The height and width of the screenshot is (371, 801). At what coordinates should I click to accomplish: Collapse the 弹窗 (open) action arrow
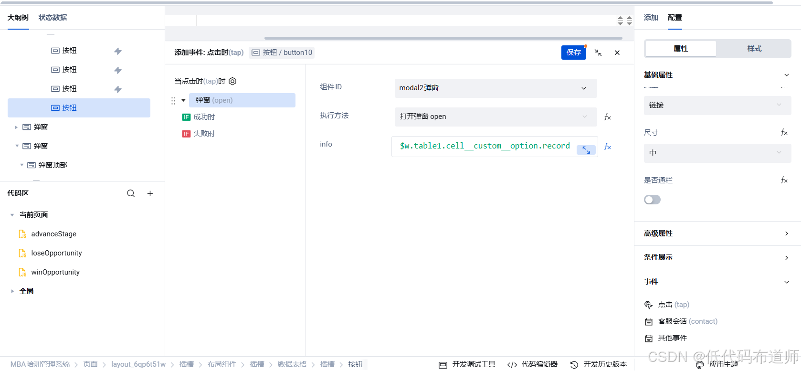(183, 100)
